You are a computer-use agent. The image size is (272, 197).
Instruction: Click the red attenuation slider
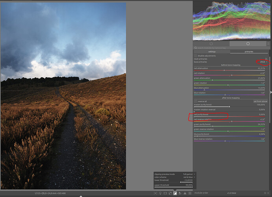pyautogui.click(x=229, y=70)
